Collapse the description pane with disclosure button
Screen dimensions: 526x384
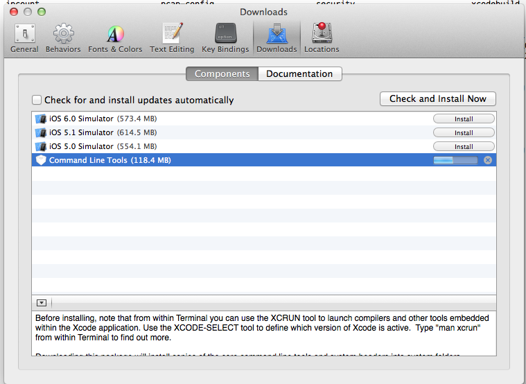click(x=42, y=303)
